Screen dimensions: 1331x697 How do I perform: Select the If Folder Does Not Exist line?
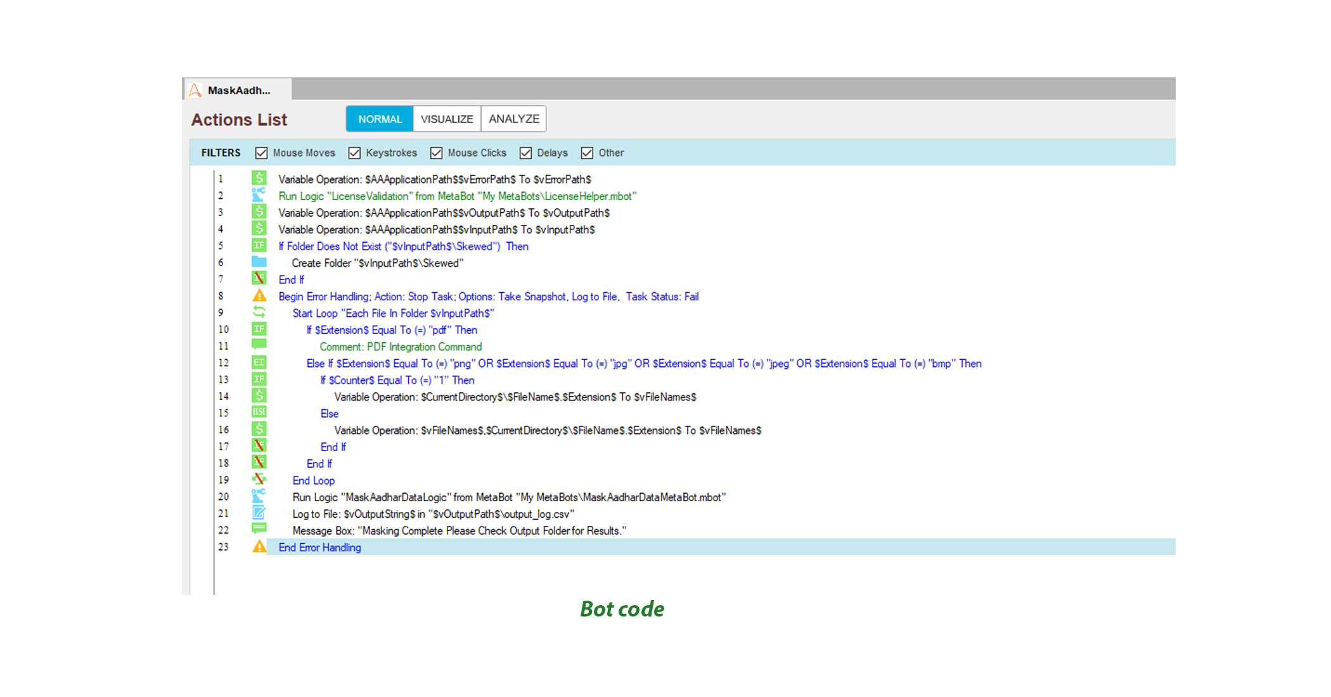tap(403, 246)
